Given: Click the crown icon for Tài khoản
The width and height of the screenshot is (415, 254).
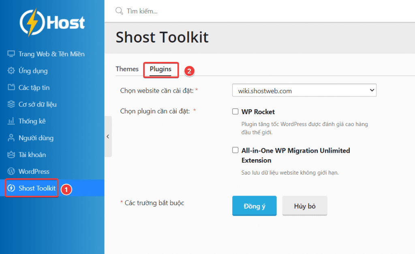Looking at the screenshot, I should (x=11, y=155).
